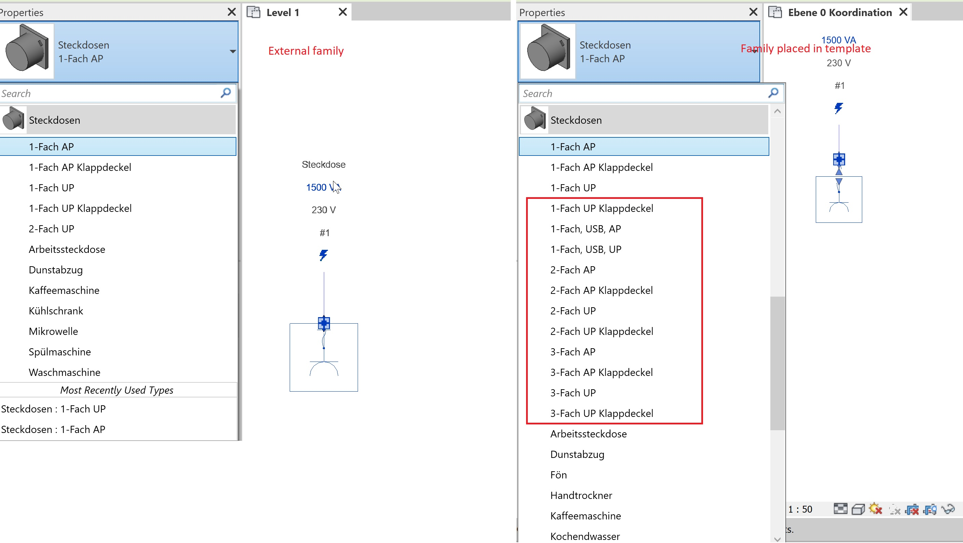Click search magnifier in left type selector
This screenshot has width=963, height=543.
225,93
